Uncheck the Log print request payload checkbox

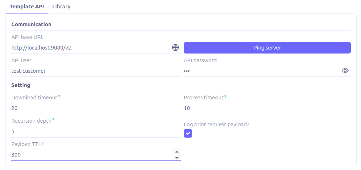coord(188,134)
